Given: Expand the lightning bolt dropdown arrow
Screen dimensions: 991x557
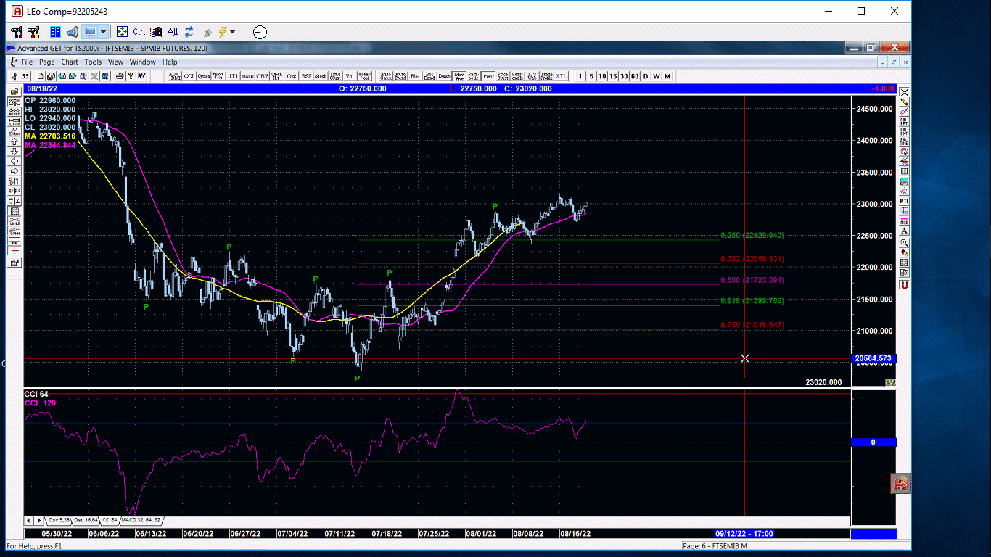Looking at the screenshot, I should pos(232,32).
